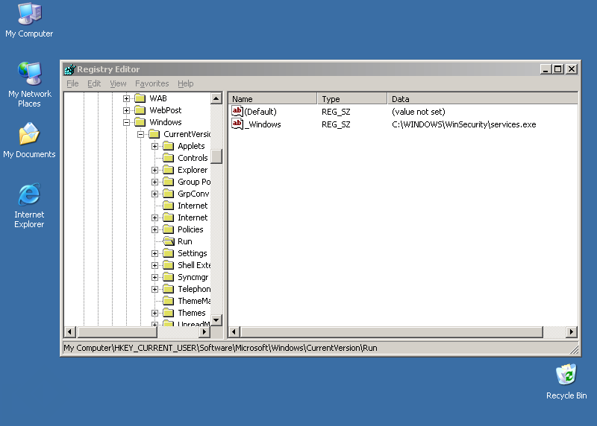597x426 pixels.
Task: Select the Recycle Bin desktop icon
Action: 566,381
